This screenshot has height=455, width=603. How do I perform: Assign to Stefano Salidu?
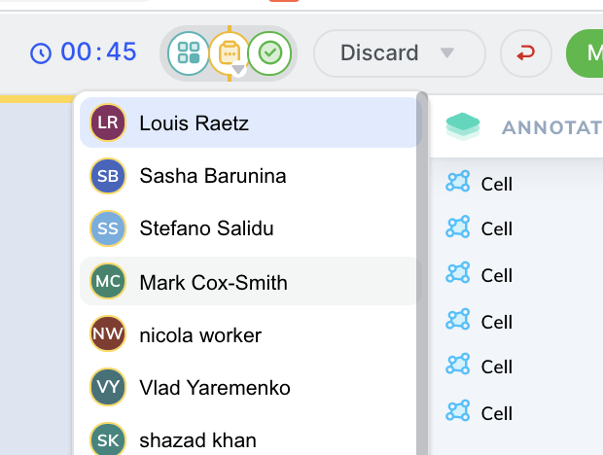tap(250, 228)
